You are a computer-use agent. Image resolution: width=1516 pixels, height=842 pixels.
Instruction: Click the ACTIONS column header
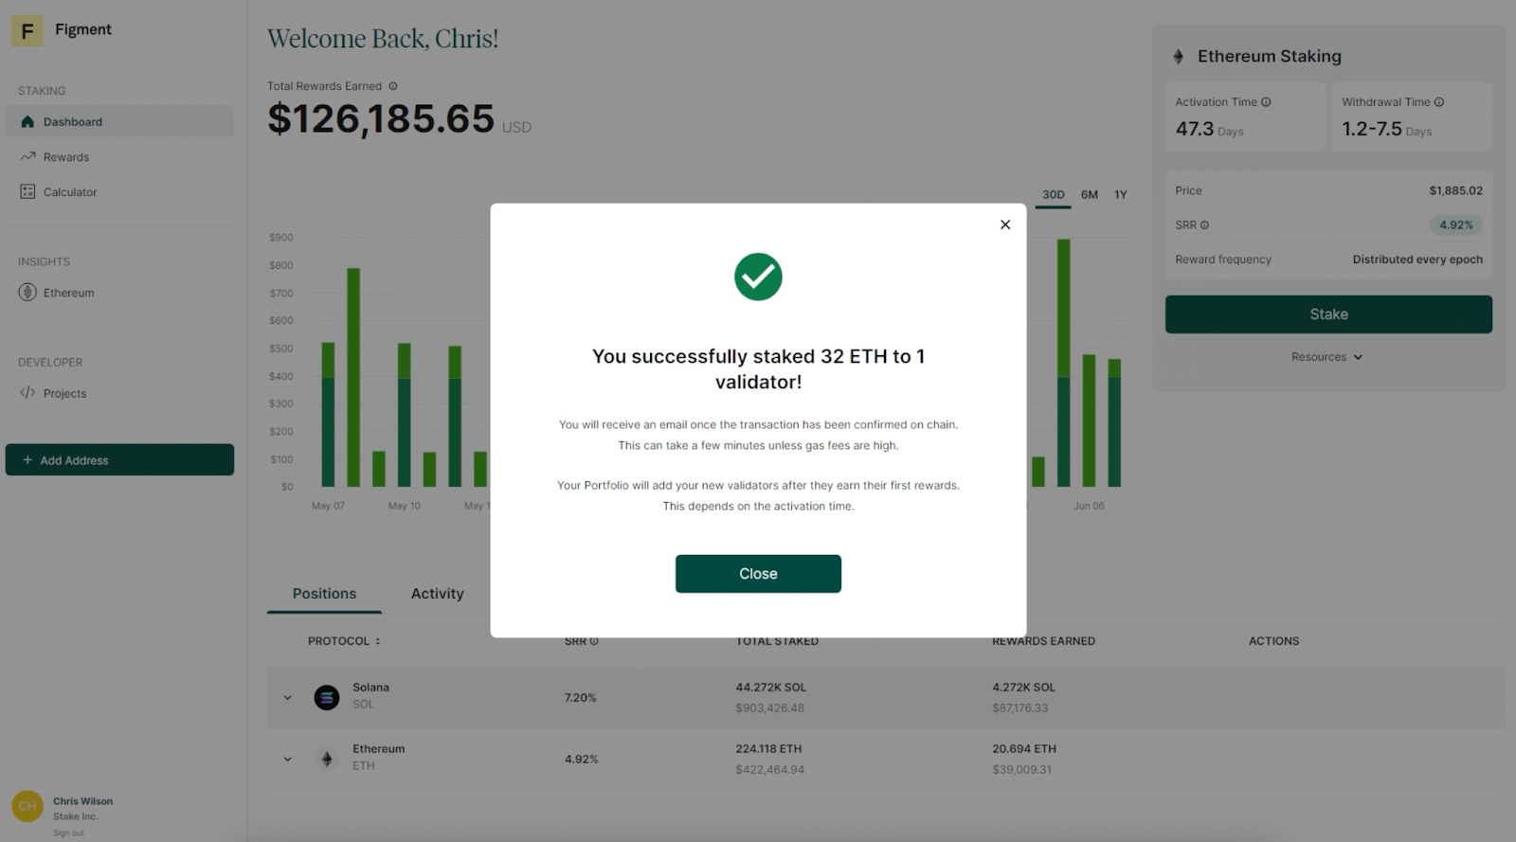1273,641
